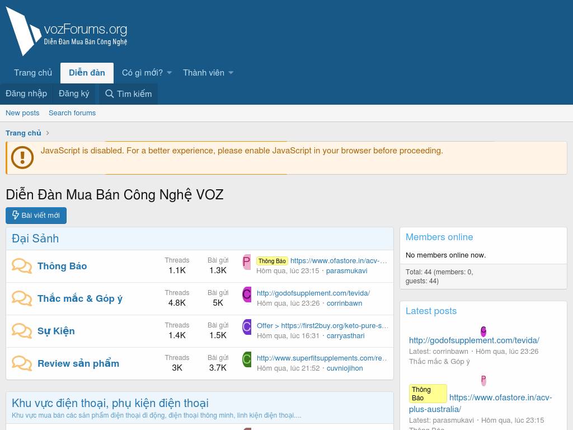Click parasmukavi's pink P avatar in Thông Báo row
Viewport: 573px width, 430px height.
246,261
